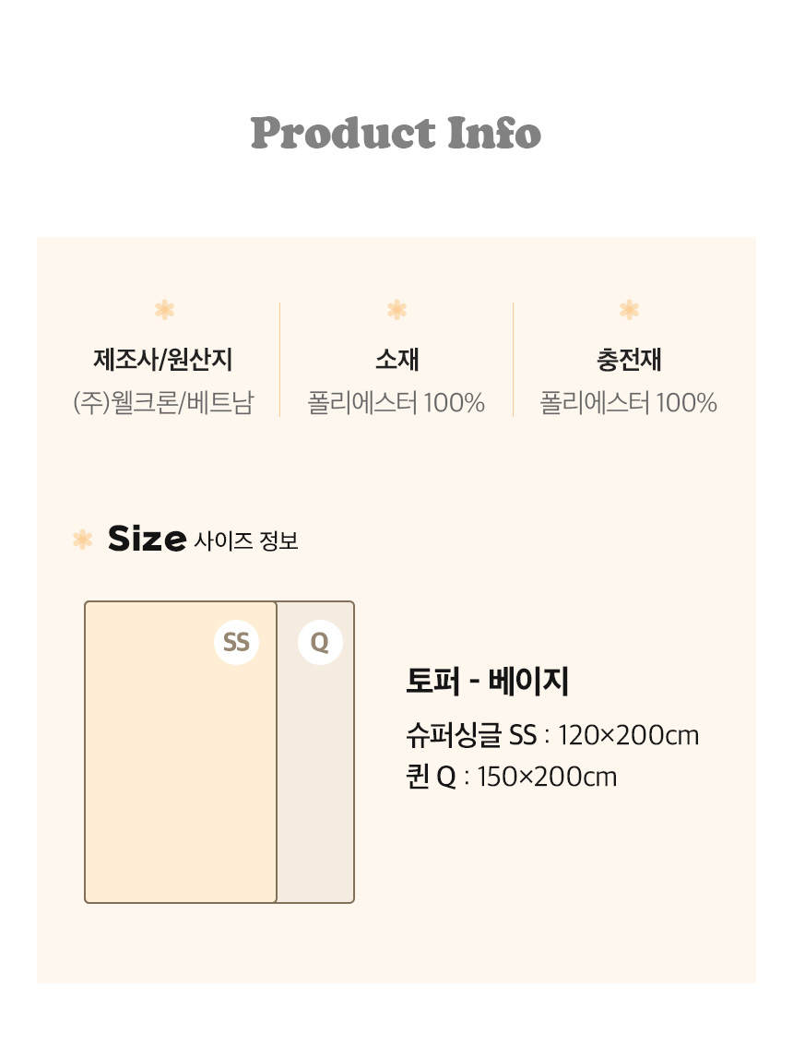
Task: Select the SS circle badge
Action: coord(237,642)
